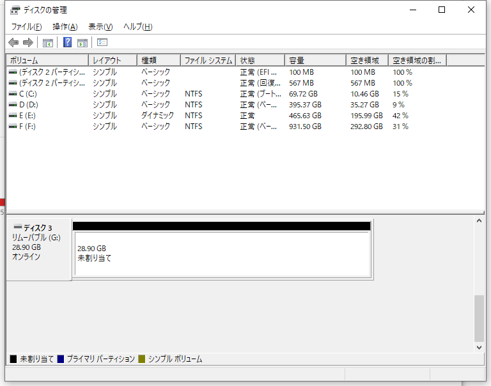Click the scroll up arrow in disk pane
The width and height of the screenshot is (491, 386).
479,220
